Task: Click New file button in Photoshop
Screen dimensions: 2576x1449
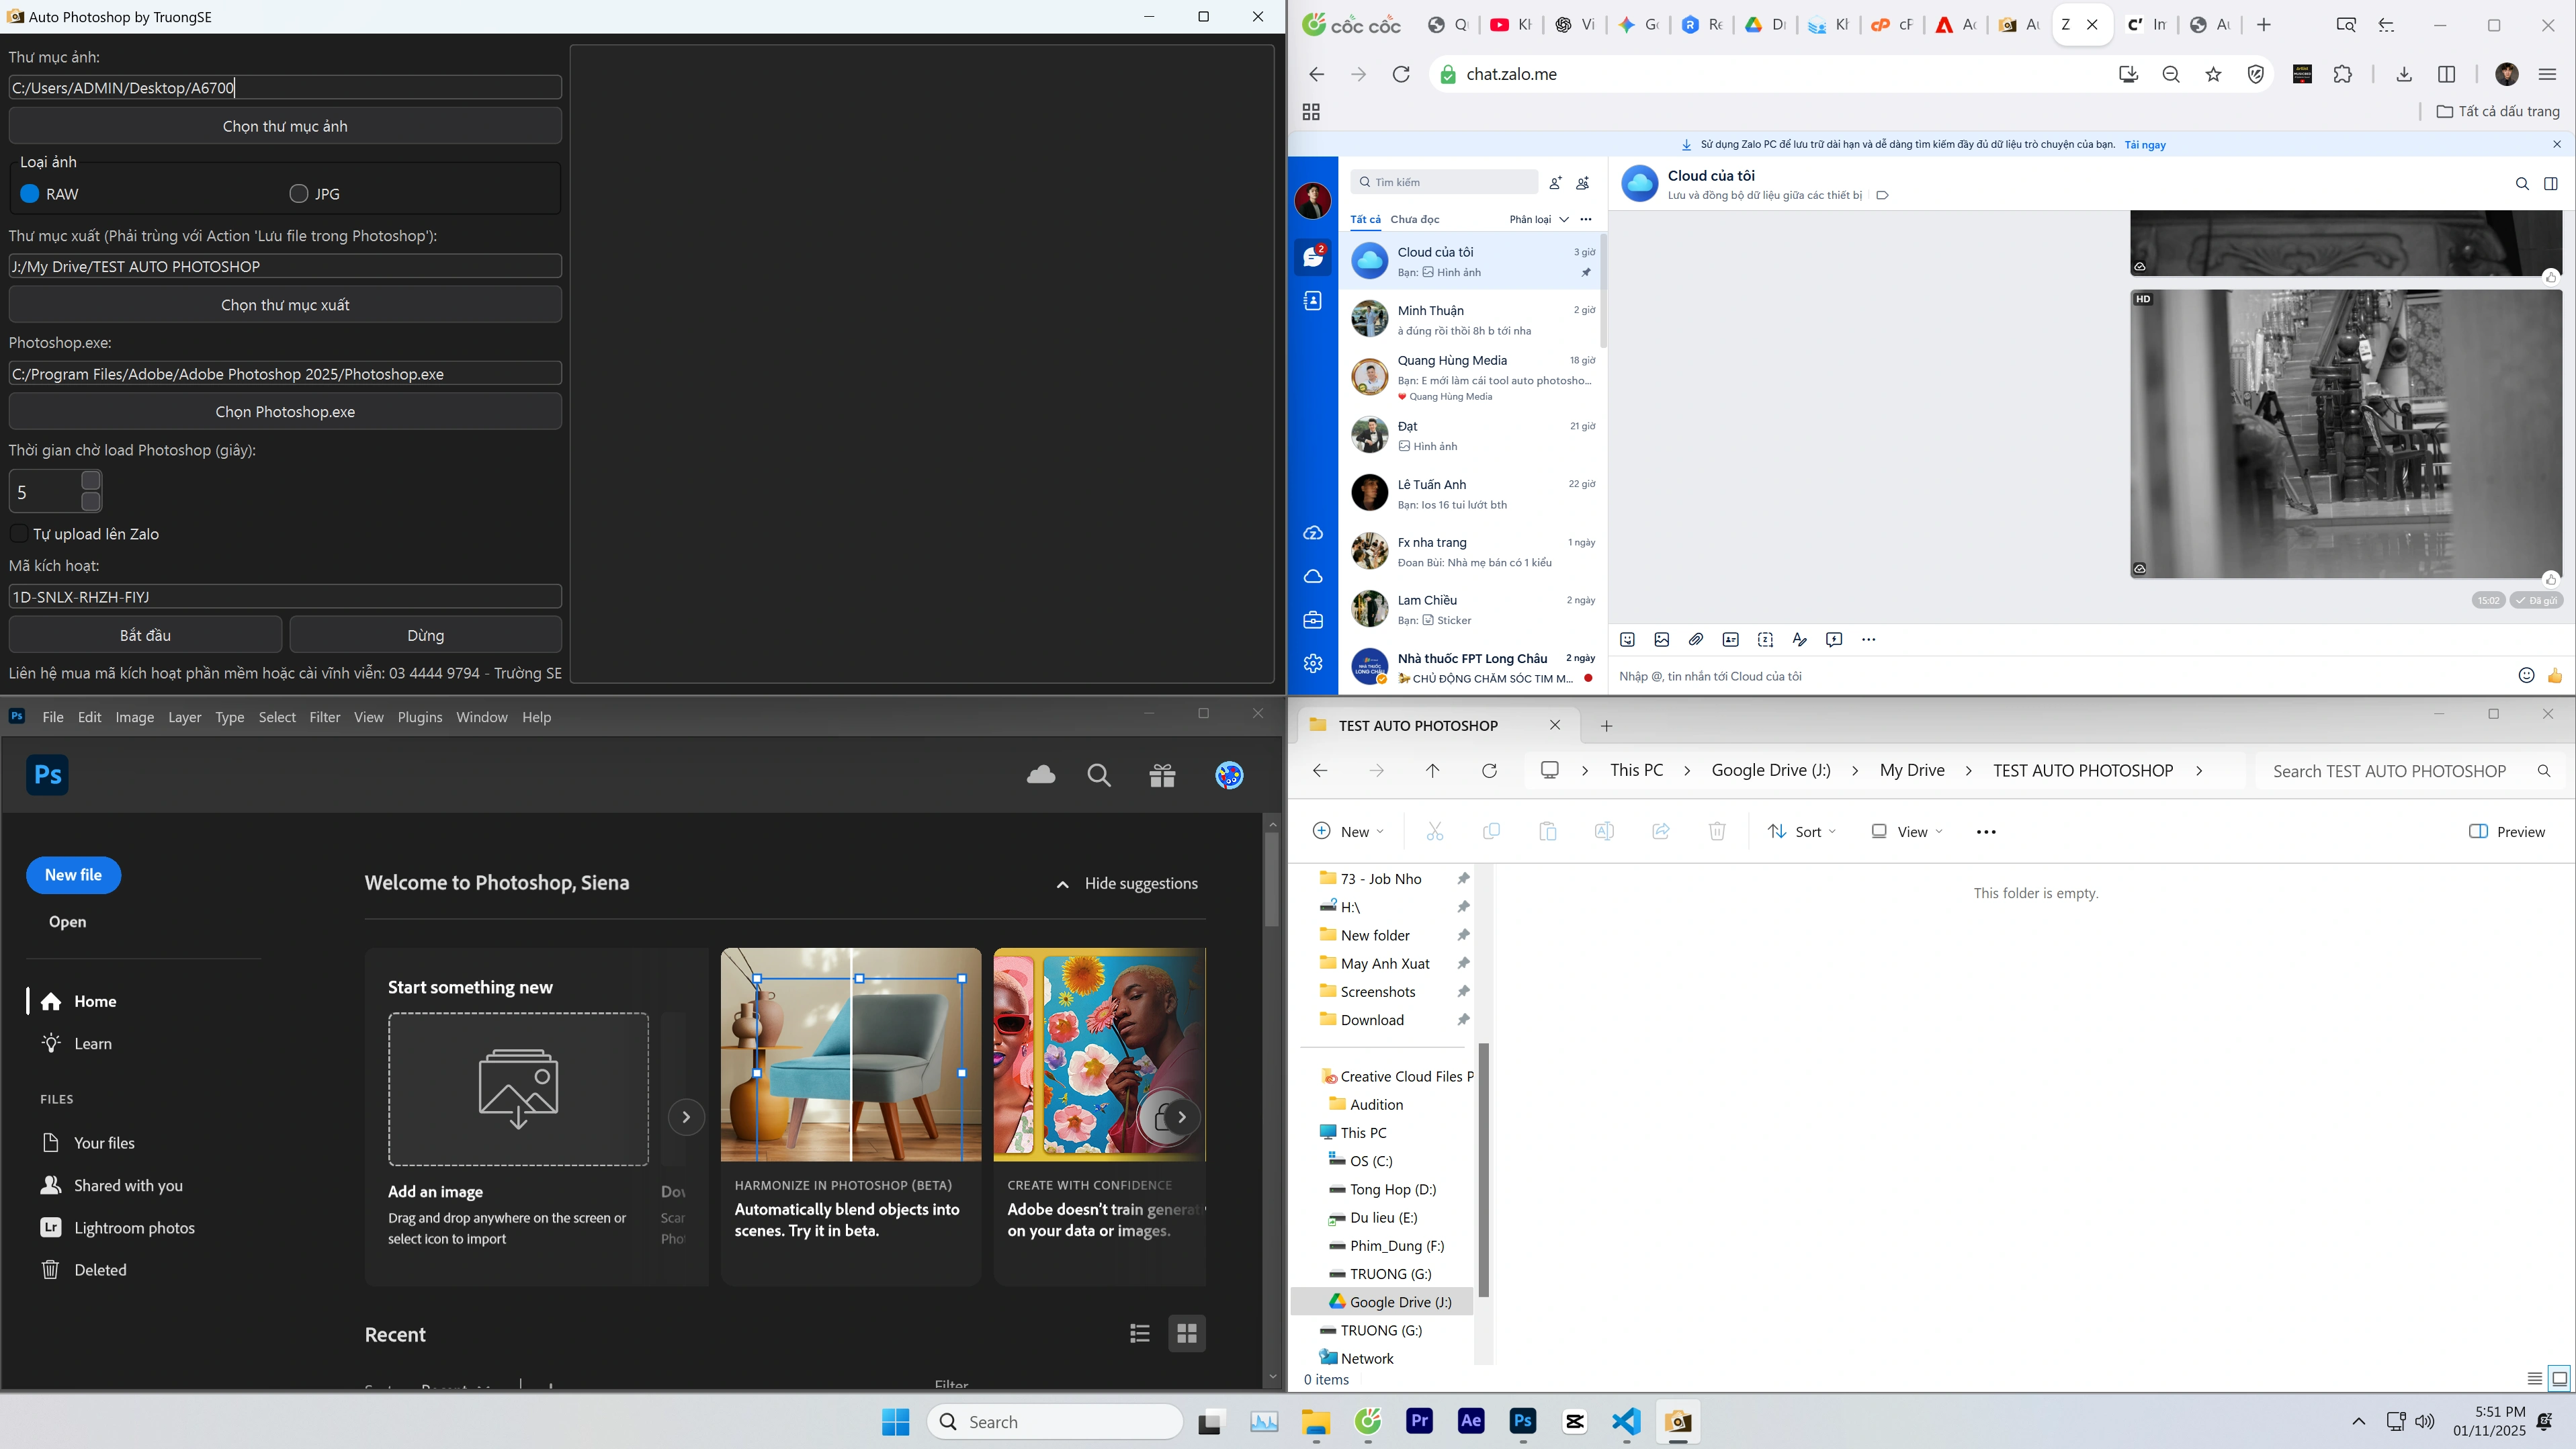Action: coord(73,875)
